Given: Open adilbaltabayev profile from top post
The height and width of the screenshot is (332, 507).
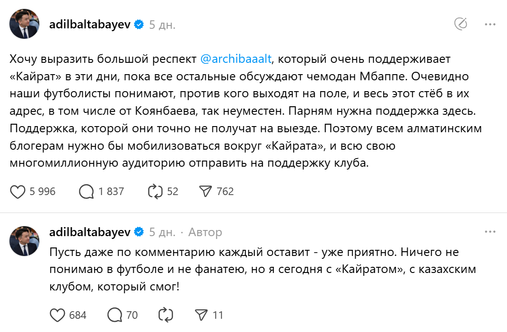Looking at the screenshot, I should (90, 25).
